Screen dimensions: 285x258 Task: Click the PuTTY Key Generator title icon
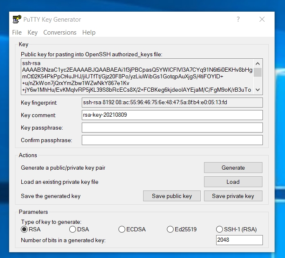17,19
